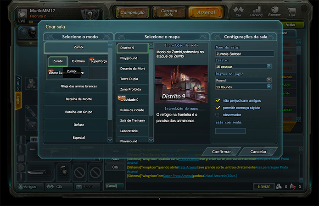Click the question mark rank badge
Screen dimensions: 319x206
[90, 14]
